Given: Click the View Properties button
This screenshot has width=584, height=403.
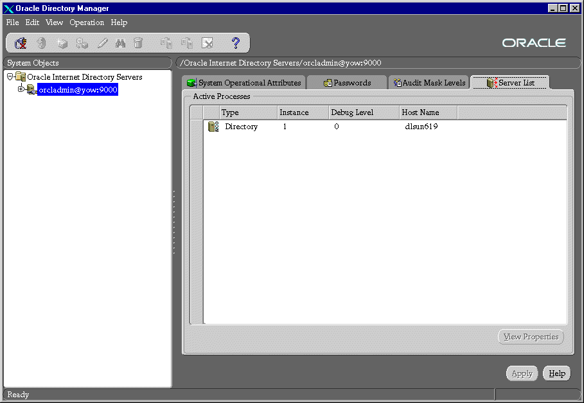Looking at the screenshot, I should (531, 337).
